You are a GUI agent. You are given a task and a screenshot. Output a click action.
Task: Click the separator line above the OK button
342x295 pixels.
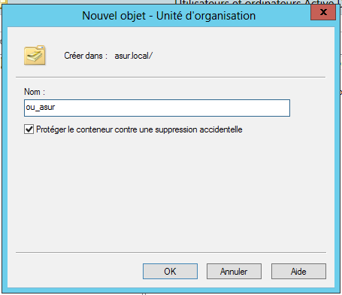click(x=171, y=252)
